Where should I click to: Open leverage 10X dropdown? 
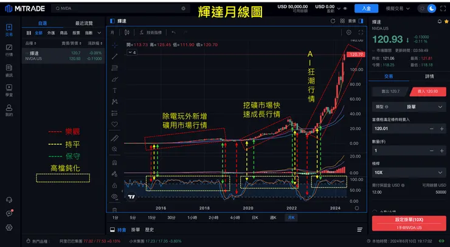[409, 173]
